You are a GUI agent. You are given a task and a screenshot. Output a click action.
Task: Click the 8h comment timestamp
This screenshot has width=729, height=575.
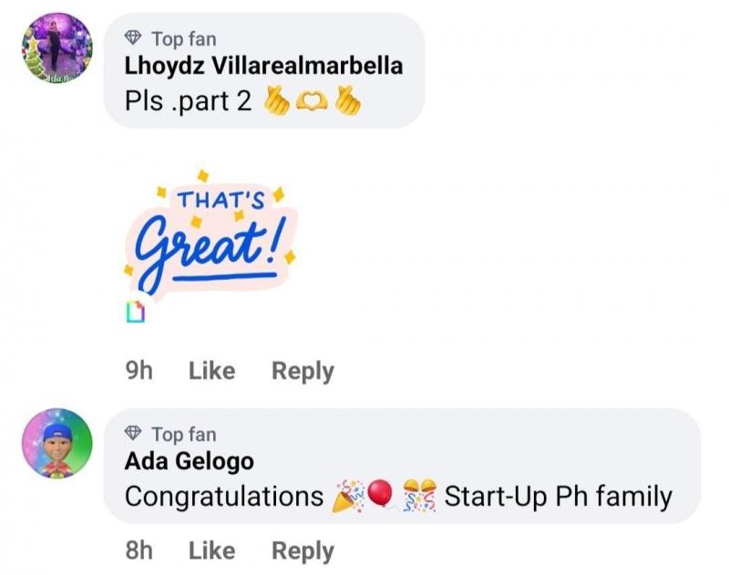click(x=137, y=550)
